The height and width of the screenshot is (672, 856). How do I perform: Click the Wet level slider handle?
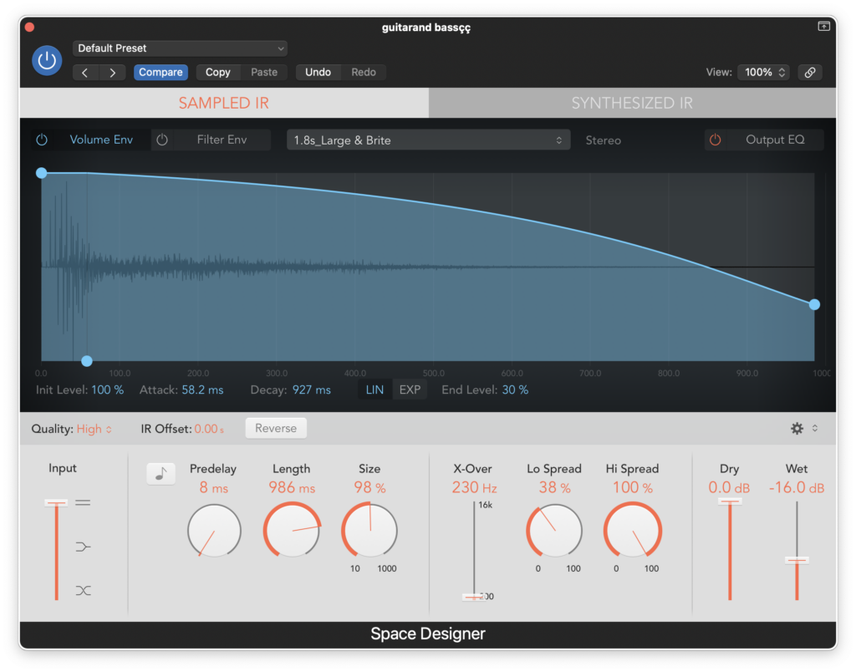pyautogui.click(x=797, y=560)
